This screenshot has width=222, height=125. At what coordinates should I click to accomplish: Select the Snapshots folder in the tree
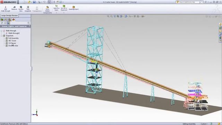9,36
